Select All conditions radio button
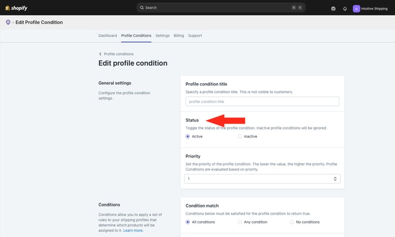 (187, 222)
